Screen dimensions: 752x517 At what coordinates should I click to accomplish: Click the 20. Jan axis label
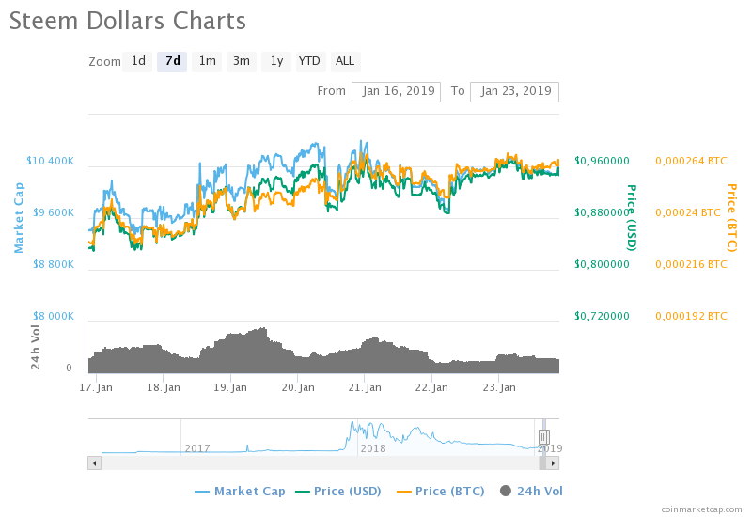point(298,387)
